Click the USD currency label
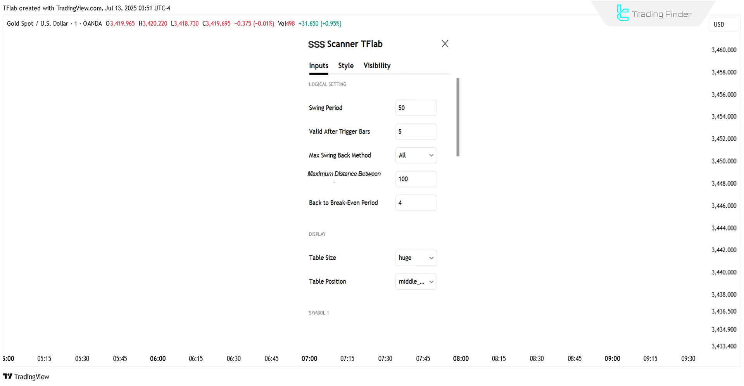The image size is (744, 386). 719,24
